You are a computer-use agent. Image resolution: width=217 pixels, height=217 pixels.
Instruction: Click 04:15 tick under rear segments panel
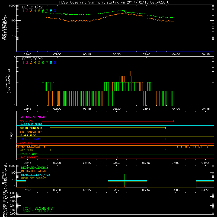tap(206, 109)
